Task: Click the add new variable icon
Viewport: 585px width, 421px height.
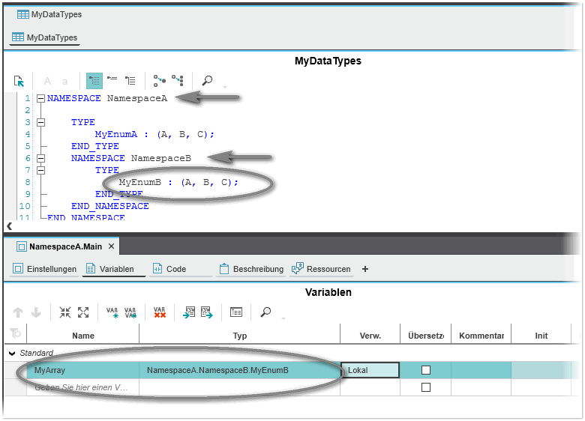Action: [x=112, y=312]
